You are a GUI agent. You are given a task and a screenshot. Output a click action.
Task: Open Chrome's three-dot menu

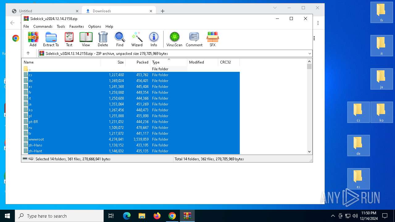point(318,23)
